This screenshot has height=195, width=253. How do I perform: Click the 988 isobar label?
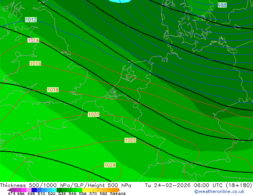[x=222, y=5]
